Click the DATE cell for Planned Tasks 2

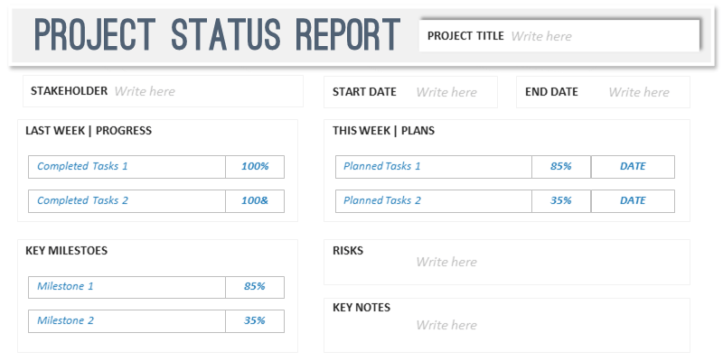633,201
